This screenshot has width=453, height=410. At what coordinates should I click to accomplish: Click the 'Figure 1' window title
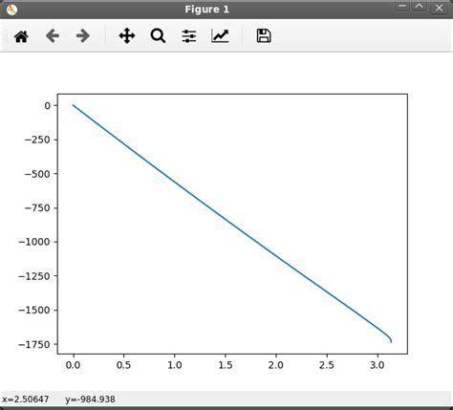tap(206, 10)
